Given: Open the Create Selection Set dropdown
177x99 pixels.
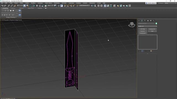Looking at the screenshot, I should point(84,5).
